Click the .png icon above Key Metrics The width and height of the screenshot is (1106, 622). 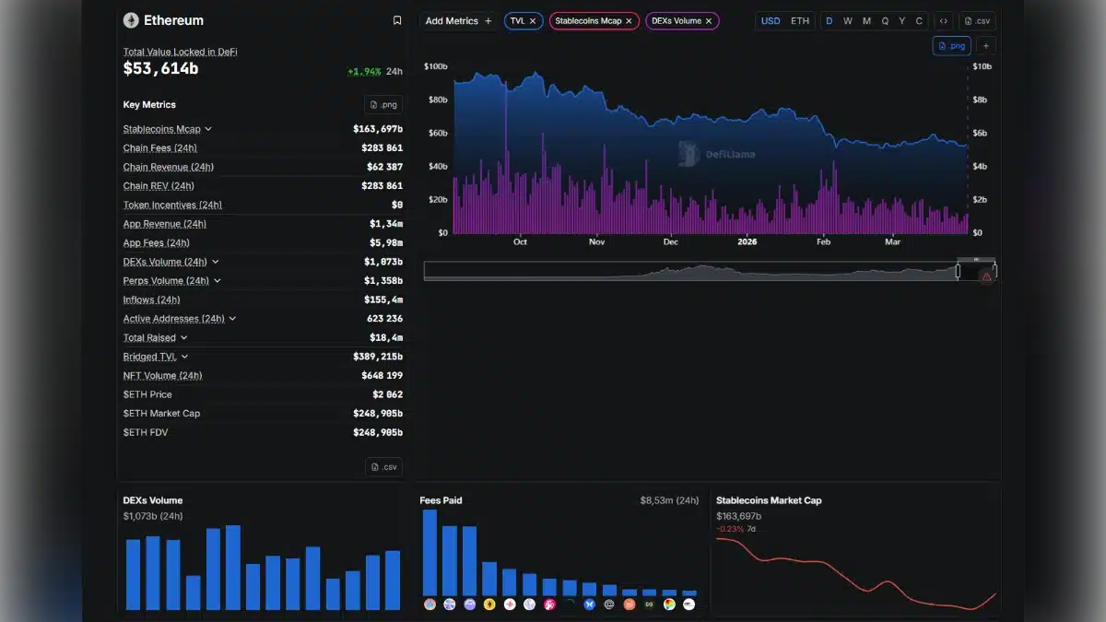(x=382, y=104)
